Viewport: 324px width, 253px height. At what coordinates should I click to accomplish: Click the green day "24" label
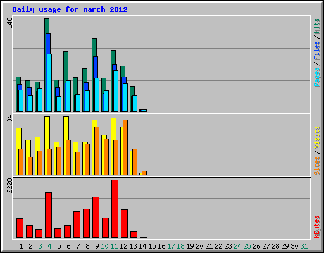(237, 246)
